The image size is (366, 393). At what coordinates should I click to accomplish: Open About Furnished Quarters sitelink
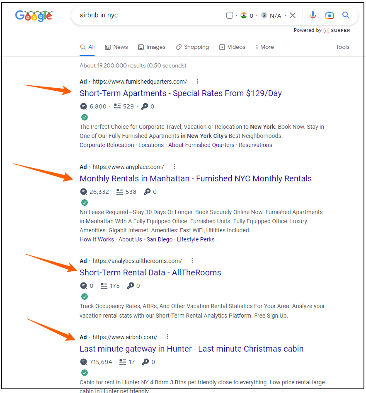(201, 145)
